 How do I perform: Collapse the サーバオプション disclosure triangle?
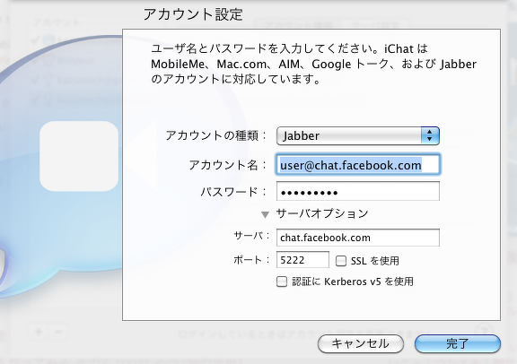click(x=265, y=215)
